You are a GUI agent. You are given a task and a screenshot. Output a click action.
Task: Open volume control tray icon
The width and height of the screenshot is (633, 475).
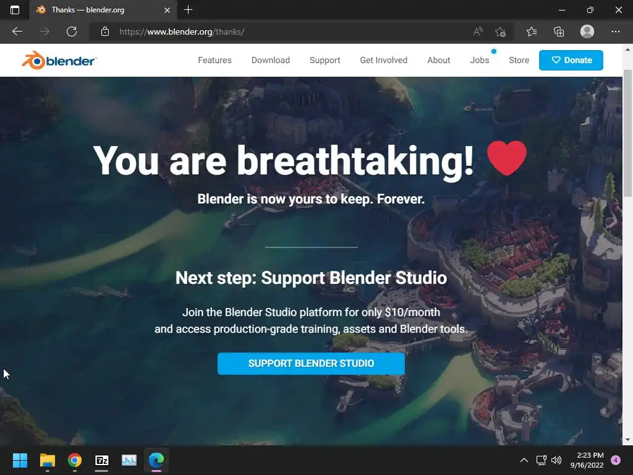[x=556, y=460]
